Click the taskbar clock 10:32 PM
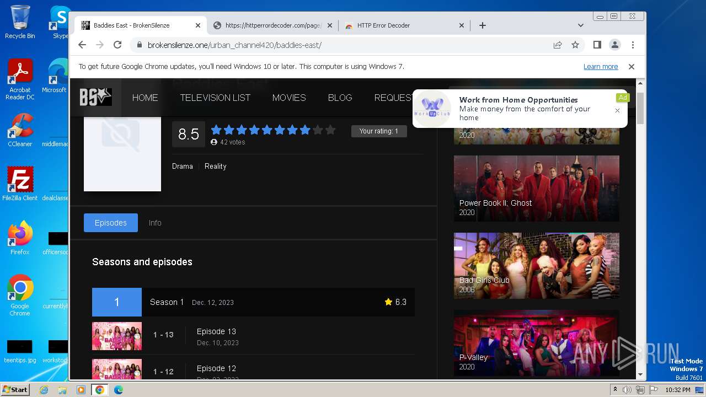 (677, 390)
